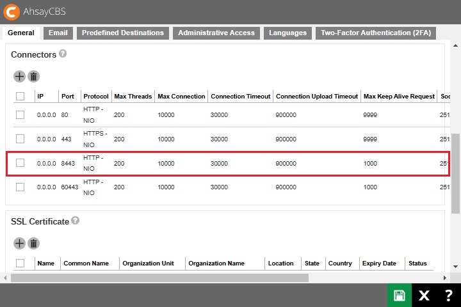Image resolution: width=461 pixels, height=307 pixels.
Task: Click the AhsayCBS logo icon
Action: [x=12, y=12]
